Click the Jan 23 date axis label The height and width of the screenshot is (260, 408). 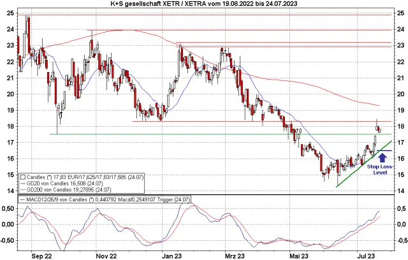pos(171,256)
